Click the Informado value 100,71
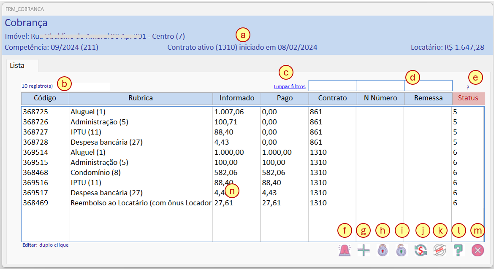494x269 pixels. (x=226, y=122)
